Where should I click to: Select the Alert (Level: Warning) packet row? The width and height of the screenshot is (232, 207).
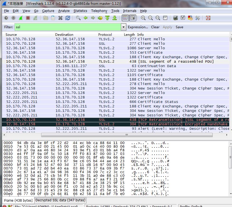click(x=116, y=129)
